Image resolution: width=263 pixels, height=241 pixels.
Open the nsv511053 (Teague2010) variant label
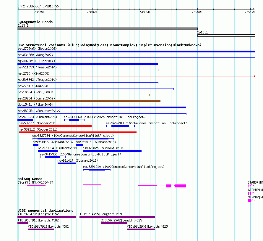click(37, 67)
